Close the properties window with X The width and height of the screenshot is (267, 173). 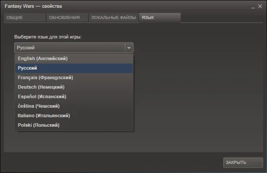point(260,6)
